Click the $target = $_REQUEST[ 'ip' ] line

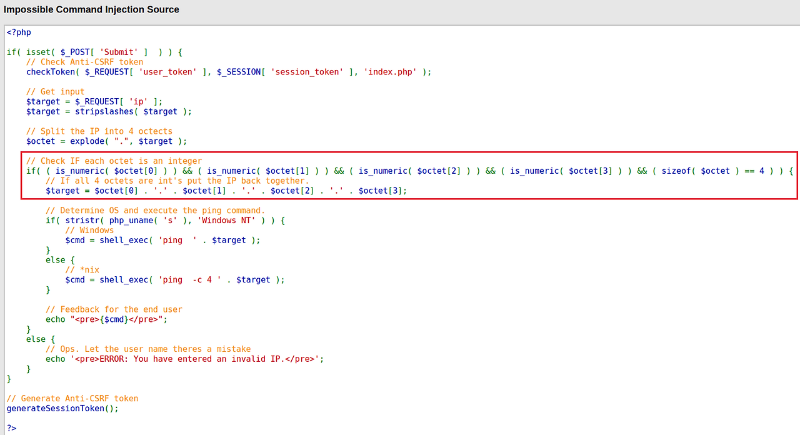pos(94,101)
